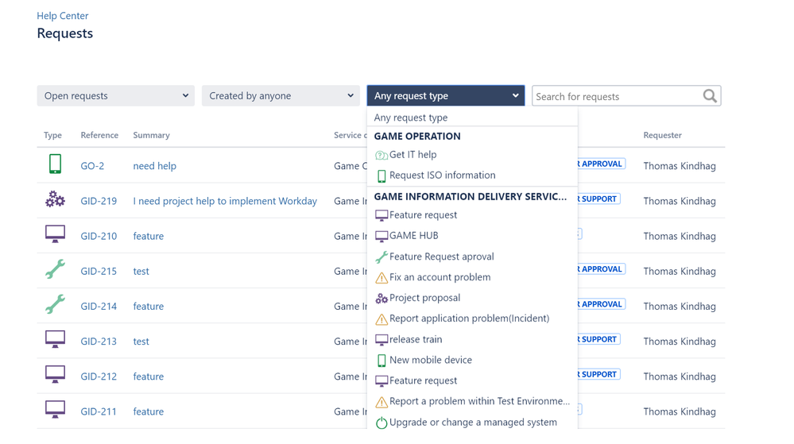The image size is (794, 444).
Task: Select Request ISO information option
Action: [472, 176]
